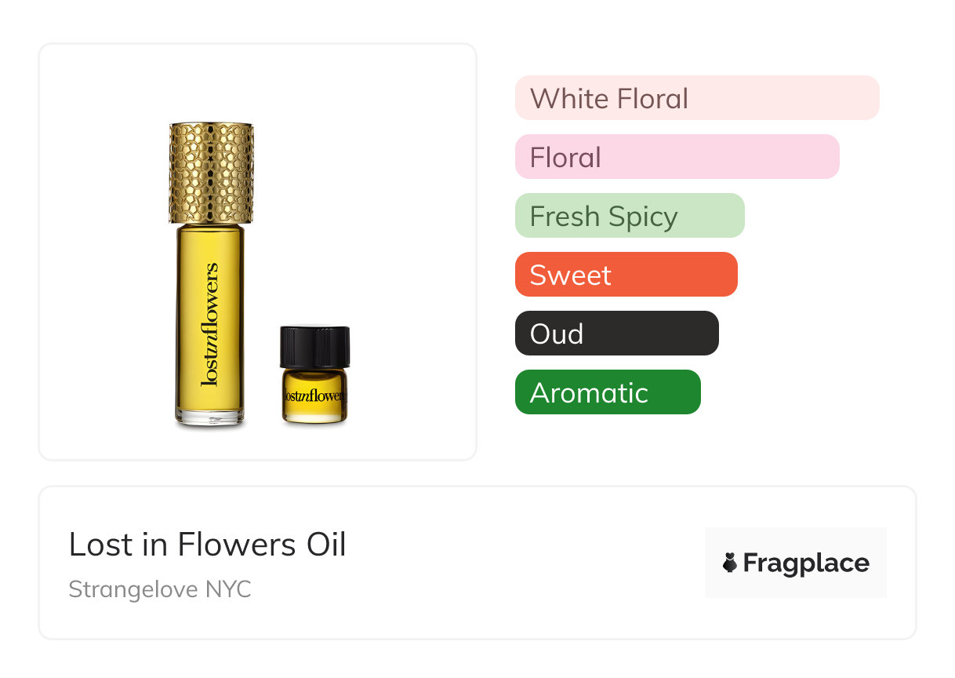Click the Sweet text label
The height and width of the screenshot is (678, 955).
(570, 275)
